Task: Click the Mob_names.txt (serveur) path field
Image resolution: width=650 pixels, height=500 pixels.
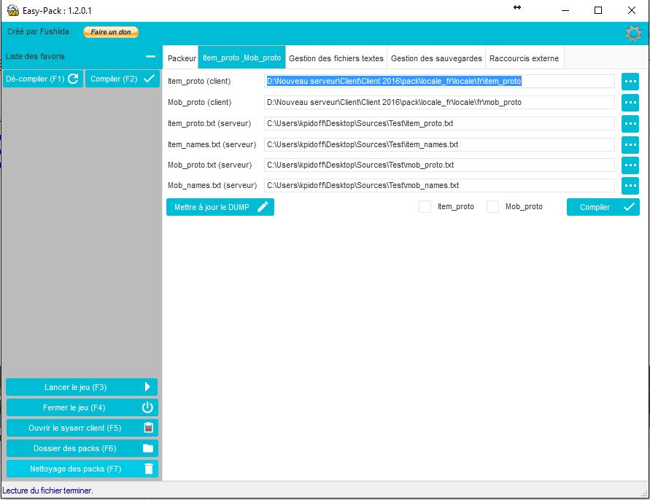Action: (x=439, y=185)
